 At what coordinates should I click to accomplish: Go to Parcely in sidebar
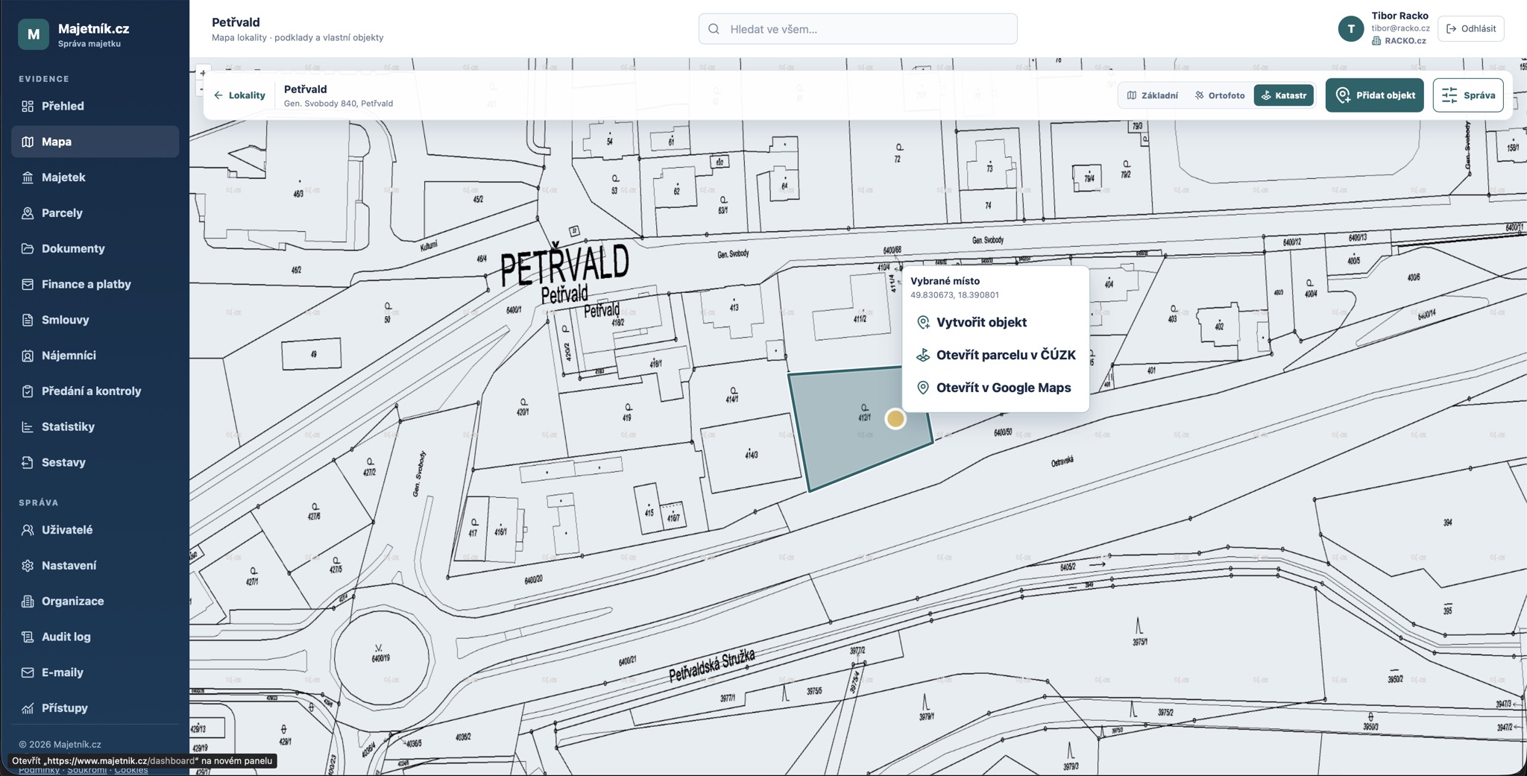[95, 213]
